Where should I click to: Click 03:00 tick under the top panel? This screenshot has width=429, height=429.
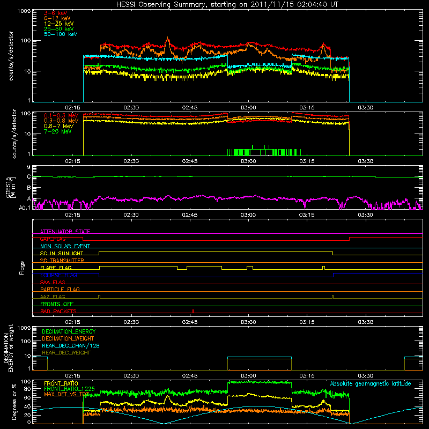(248, 108)
